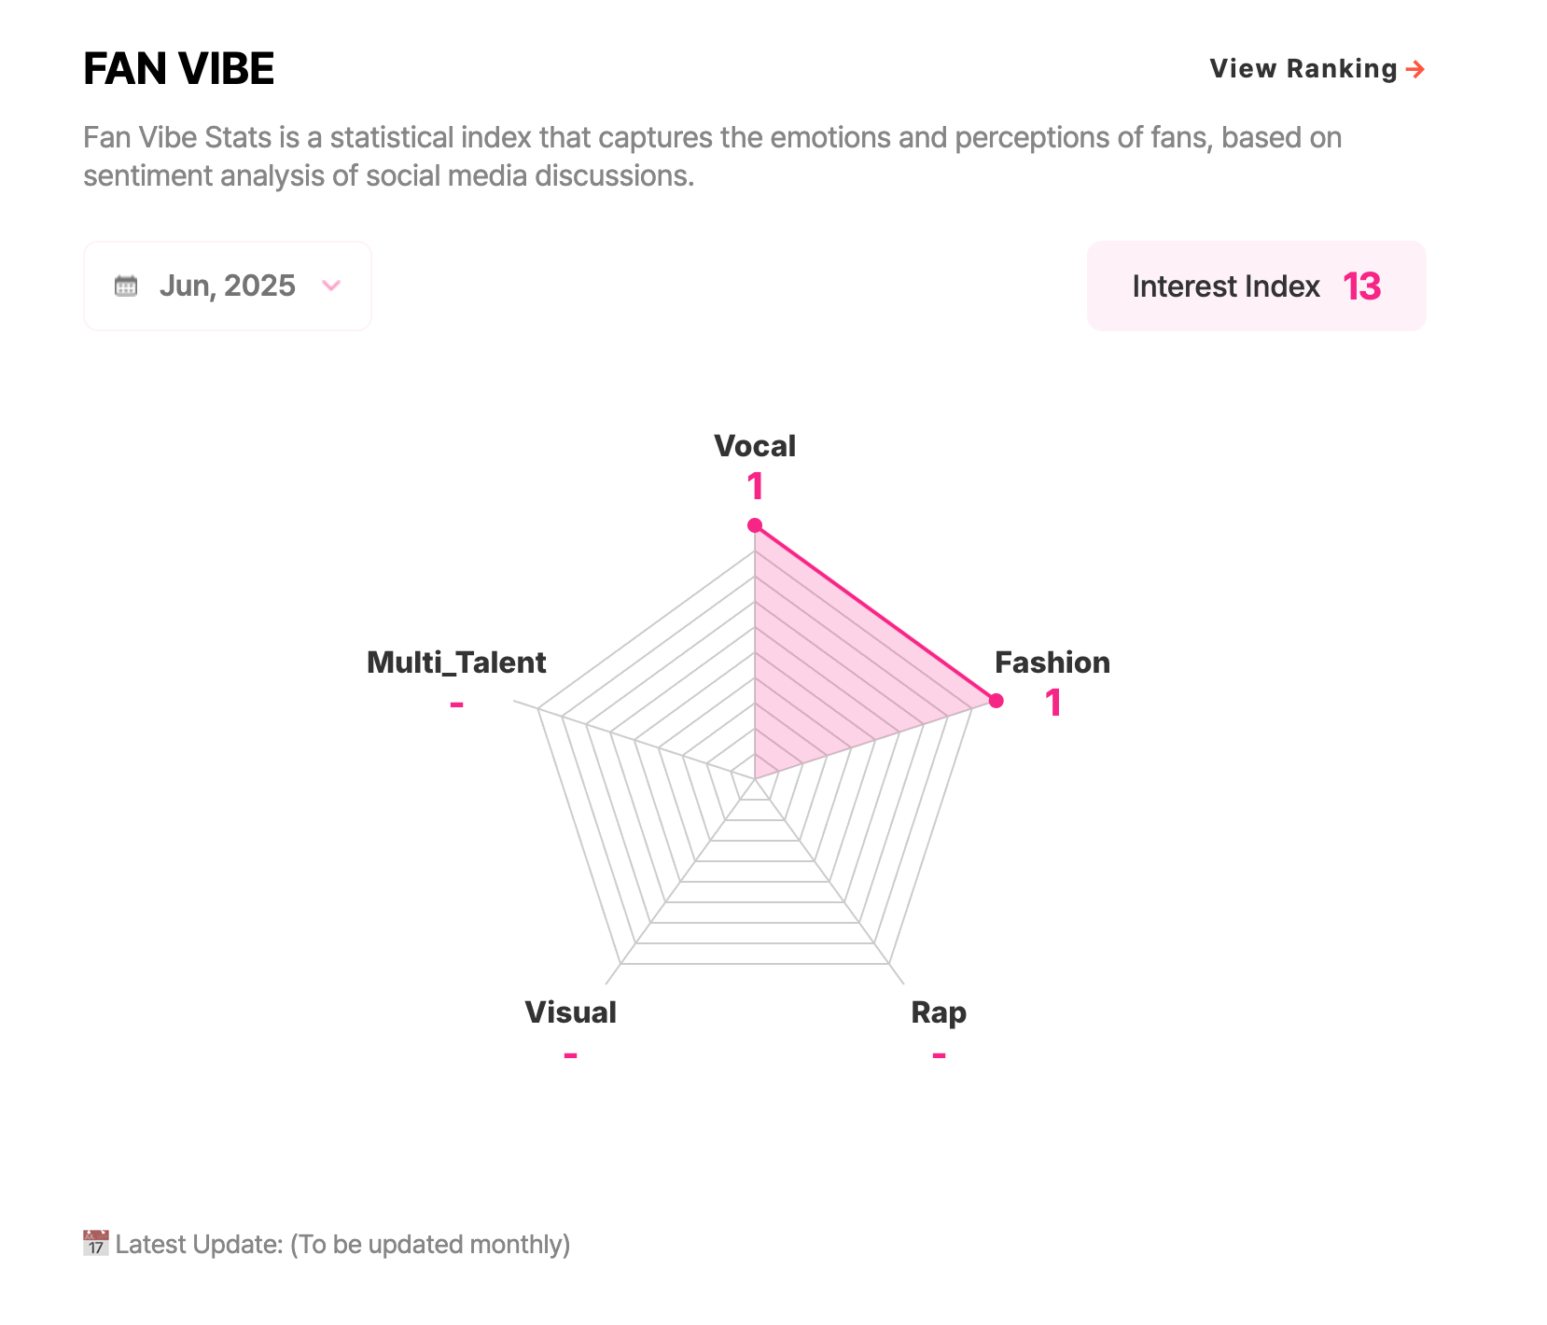Click the Fashion data point on radar chart
Viewport: 1547px width, 1325px height.
(x=996, y=701)
